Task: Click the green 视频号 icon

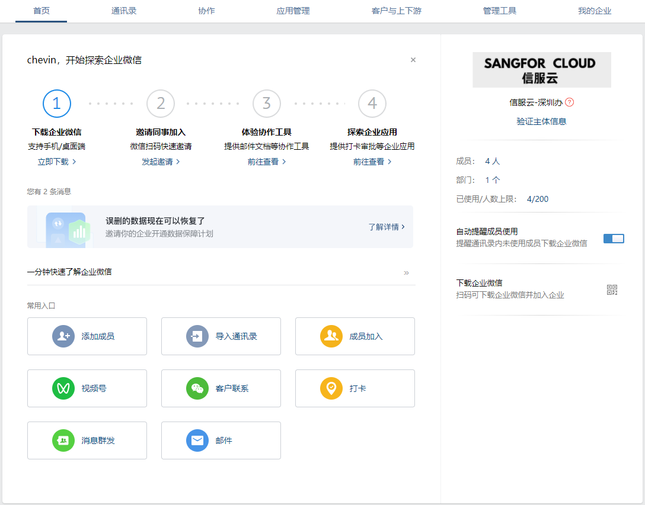Action: click(63, 388)
